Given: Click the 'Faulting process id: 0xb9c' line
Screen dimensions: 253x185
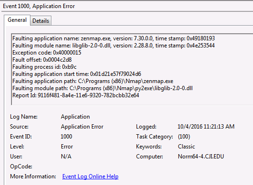Looking at the screenshot, I should pos(44,67).
